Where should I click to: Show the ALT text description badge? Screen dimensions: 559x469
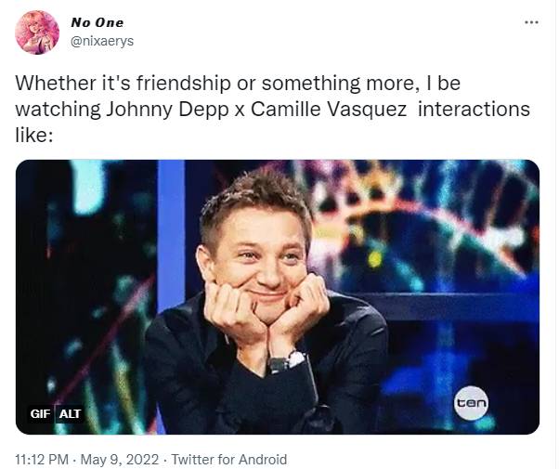coord(70,413)
